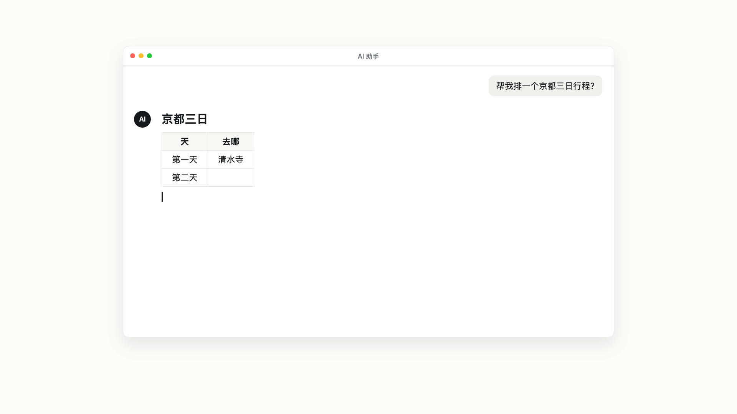Click the 去哪 table header

(231, 141)
